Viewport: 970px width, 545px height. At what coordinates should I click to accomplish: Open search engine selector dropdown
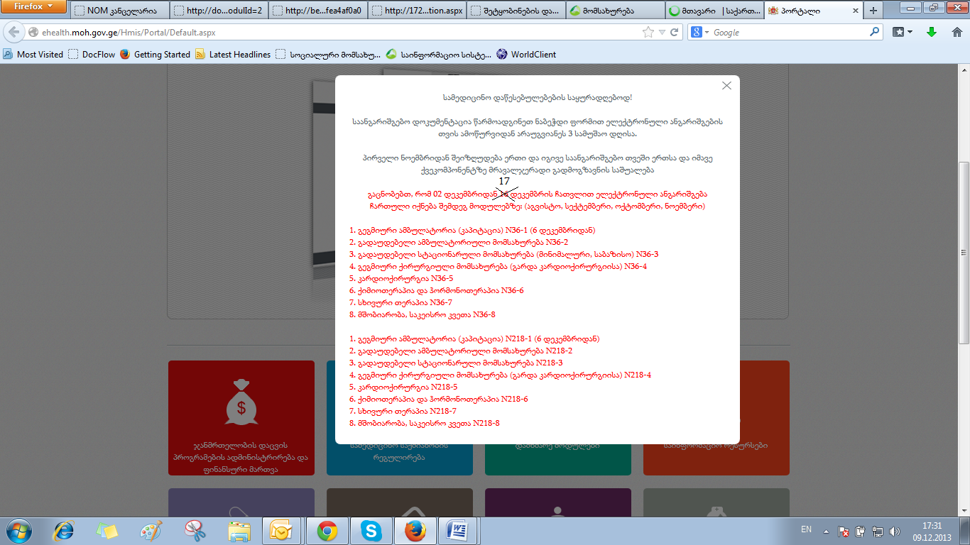pos(701,33)
